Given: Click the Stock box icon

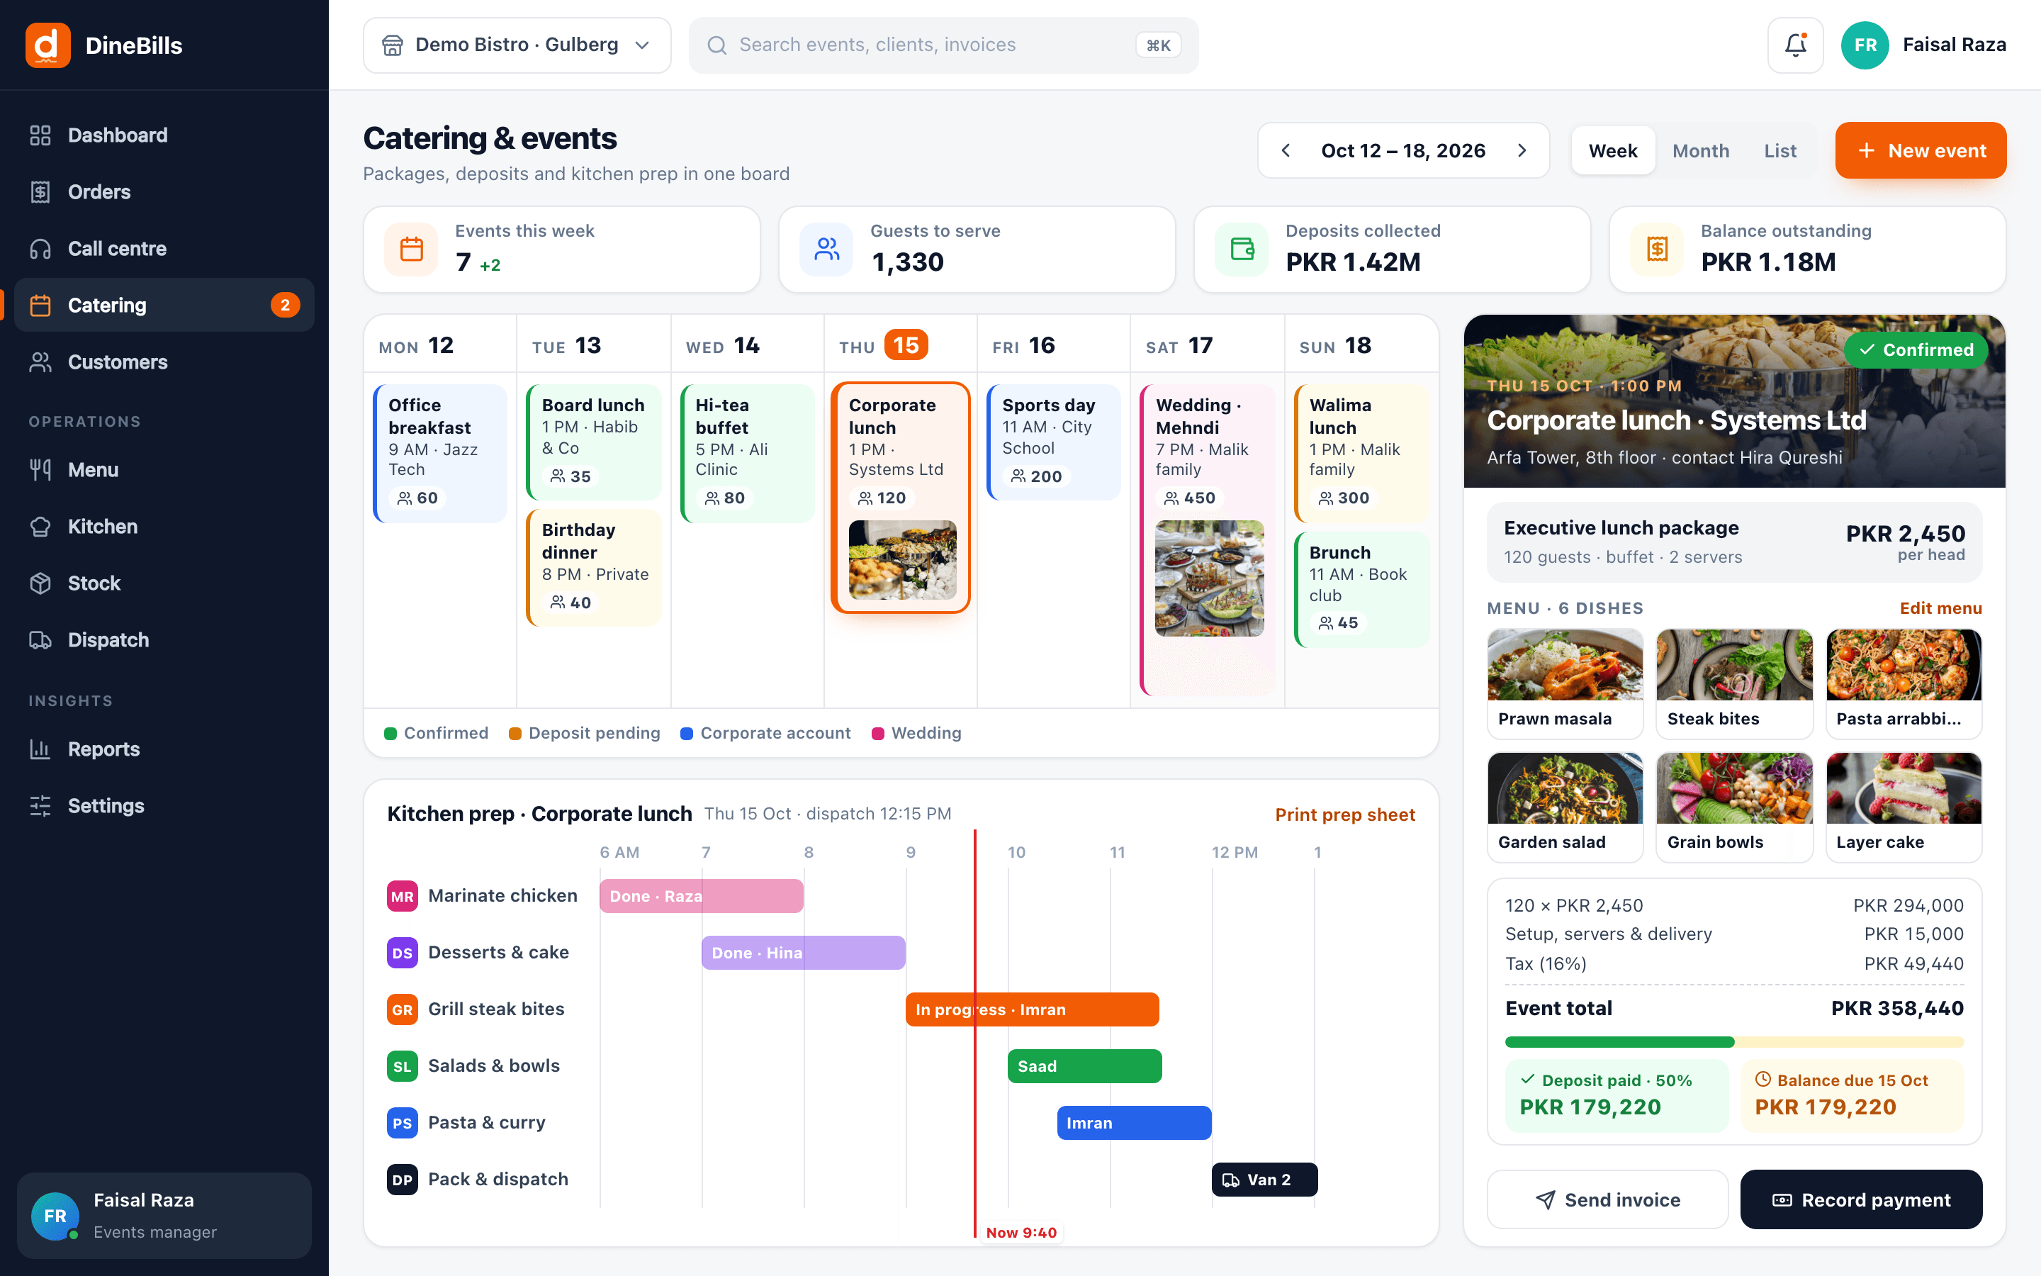Looking at the screenshot, I should (x=40, y=583).
